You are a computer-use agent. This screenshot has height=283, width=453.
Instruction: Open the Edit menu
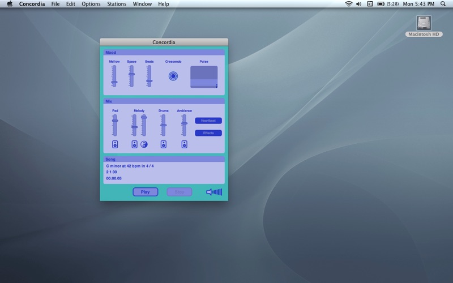coord(70,4)
